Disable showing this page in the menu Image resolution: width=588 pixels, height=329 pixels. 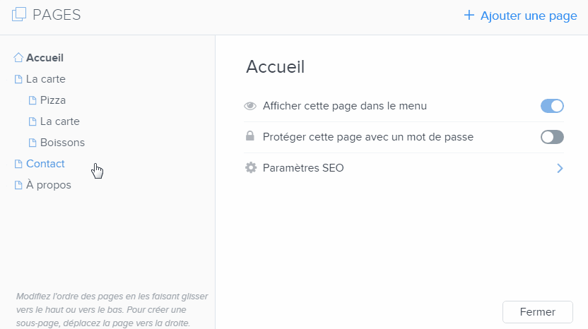[552, 106]
